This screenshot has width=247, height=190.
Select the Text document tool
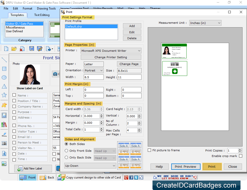pyautogui.click(x=4, y=153)
